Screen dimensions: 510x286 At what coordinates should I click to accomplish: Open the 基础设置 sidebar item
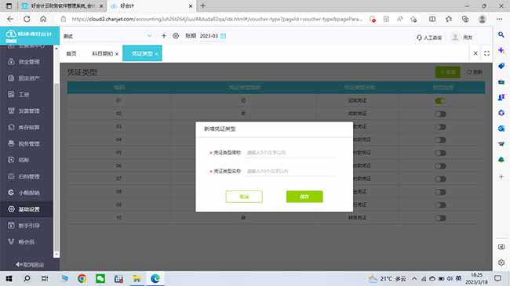click(x=27, y=209)
